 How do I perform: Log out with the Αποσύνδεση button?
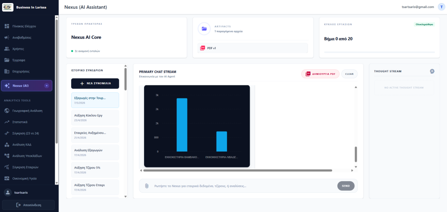click(x=28, y=205)
